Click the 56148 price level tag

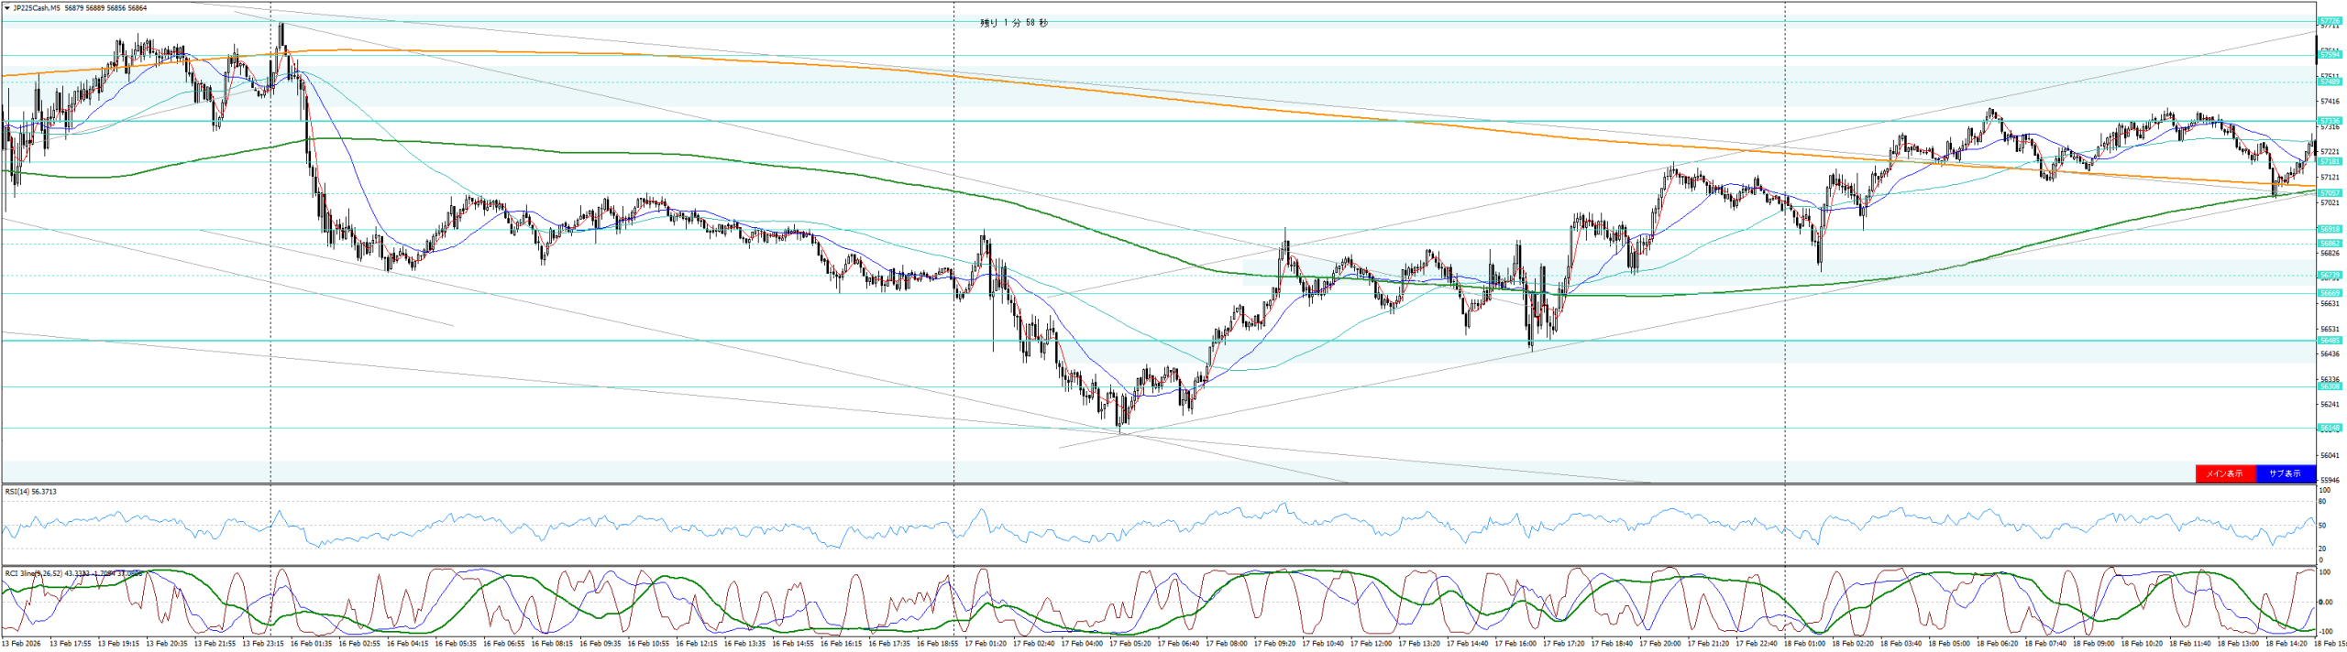point(2329,428)
